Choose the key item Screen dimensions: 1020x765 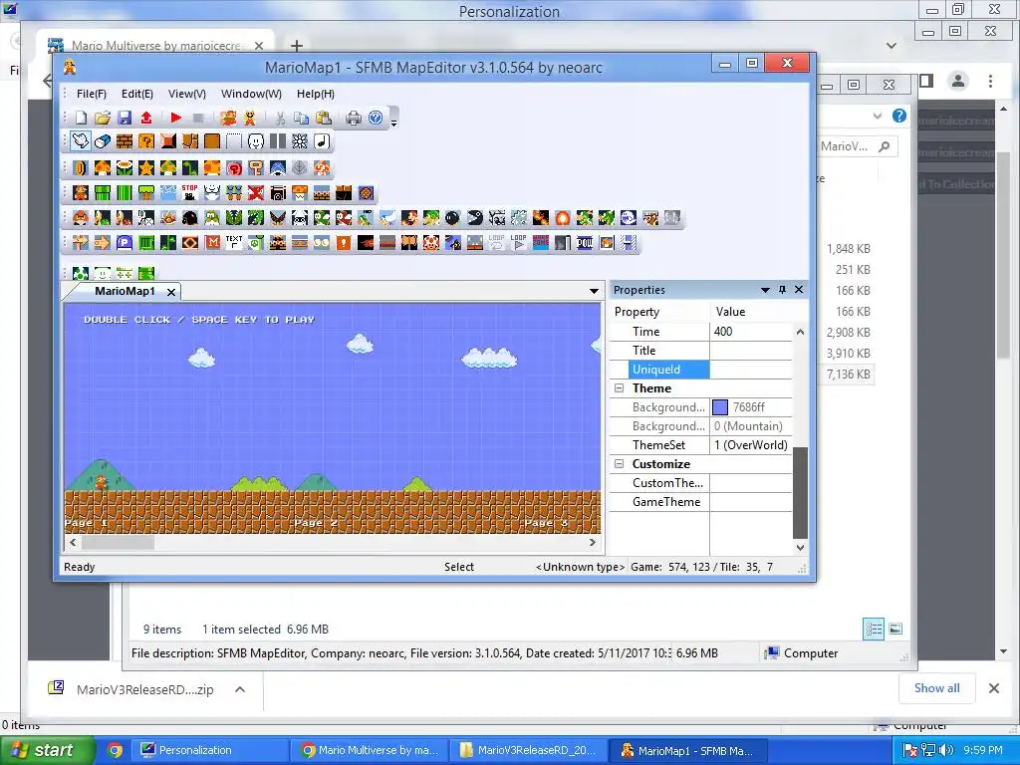(256, 168)
